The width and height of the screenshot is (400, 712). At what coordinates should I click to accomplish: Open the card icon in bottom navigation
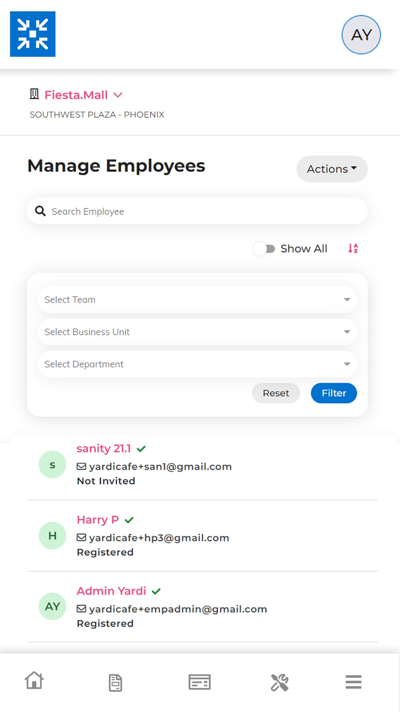coord(200,682)
